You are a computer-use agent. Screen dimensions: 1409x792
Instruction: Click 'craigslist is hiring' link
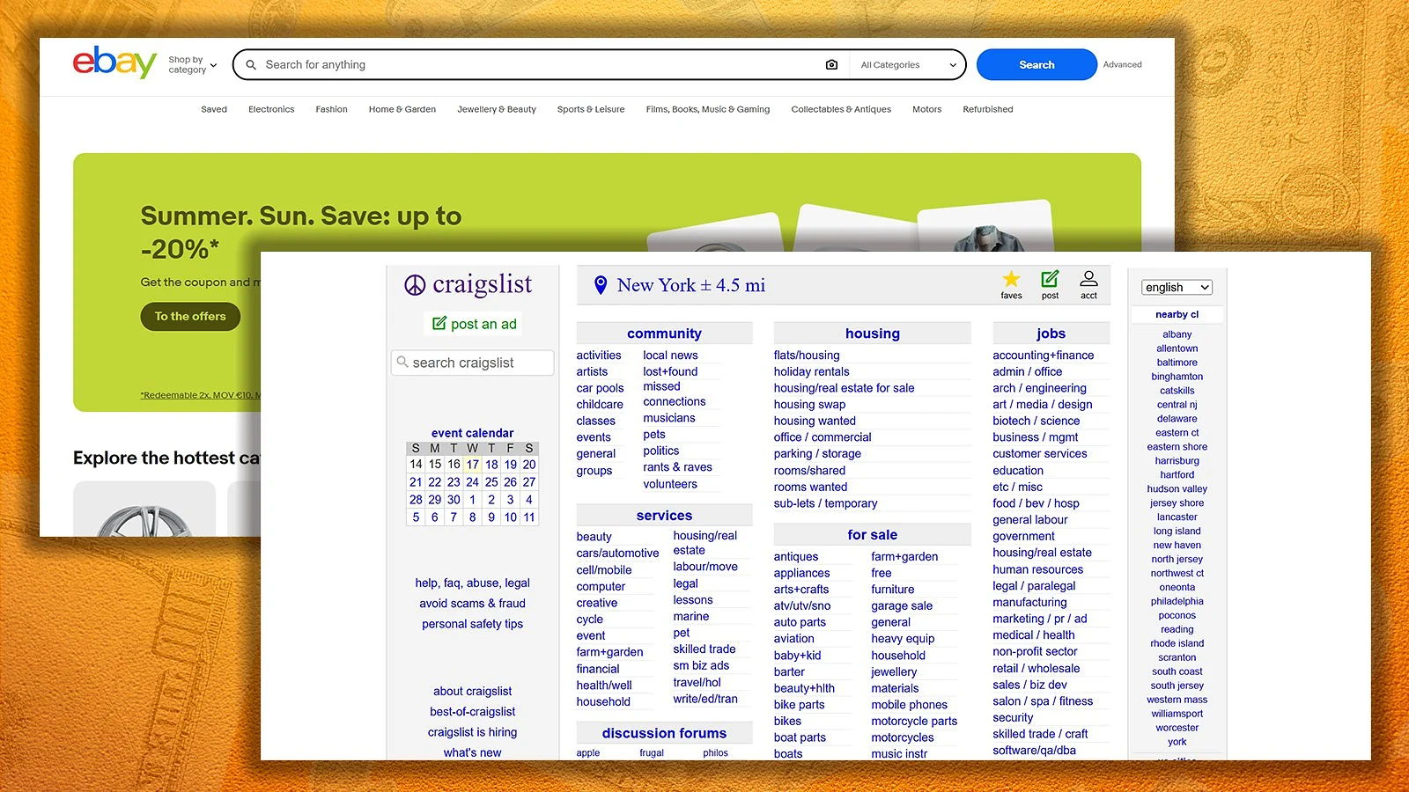472,732
